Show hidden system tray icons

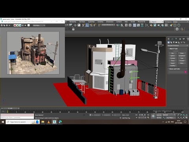pos(163,122)
